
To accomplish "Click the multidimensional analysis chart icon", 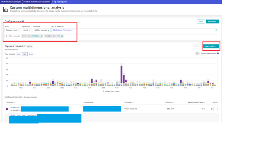I will coord(5,9).
